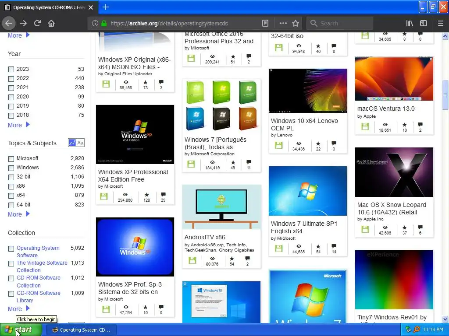This screenshot has width=449, height=336.
Task: Open a new tab with plus icon
Action: [106, 7]
